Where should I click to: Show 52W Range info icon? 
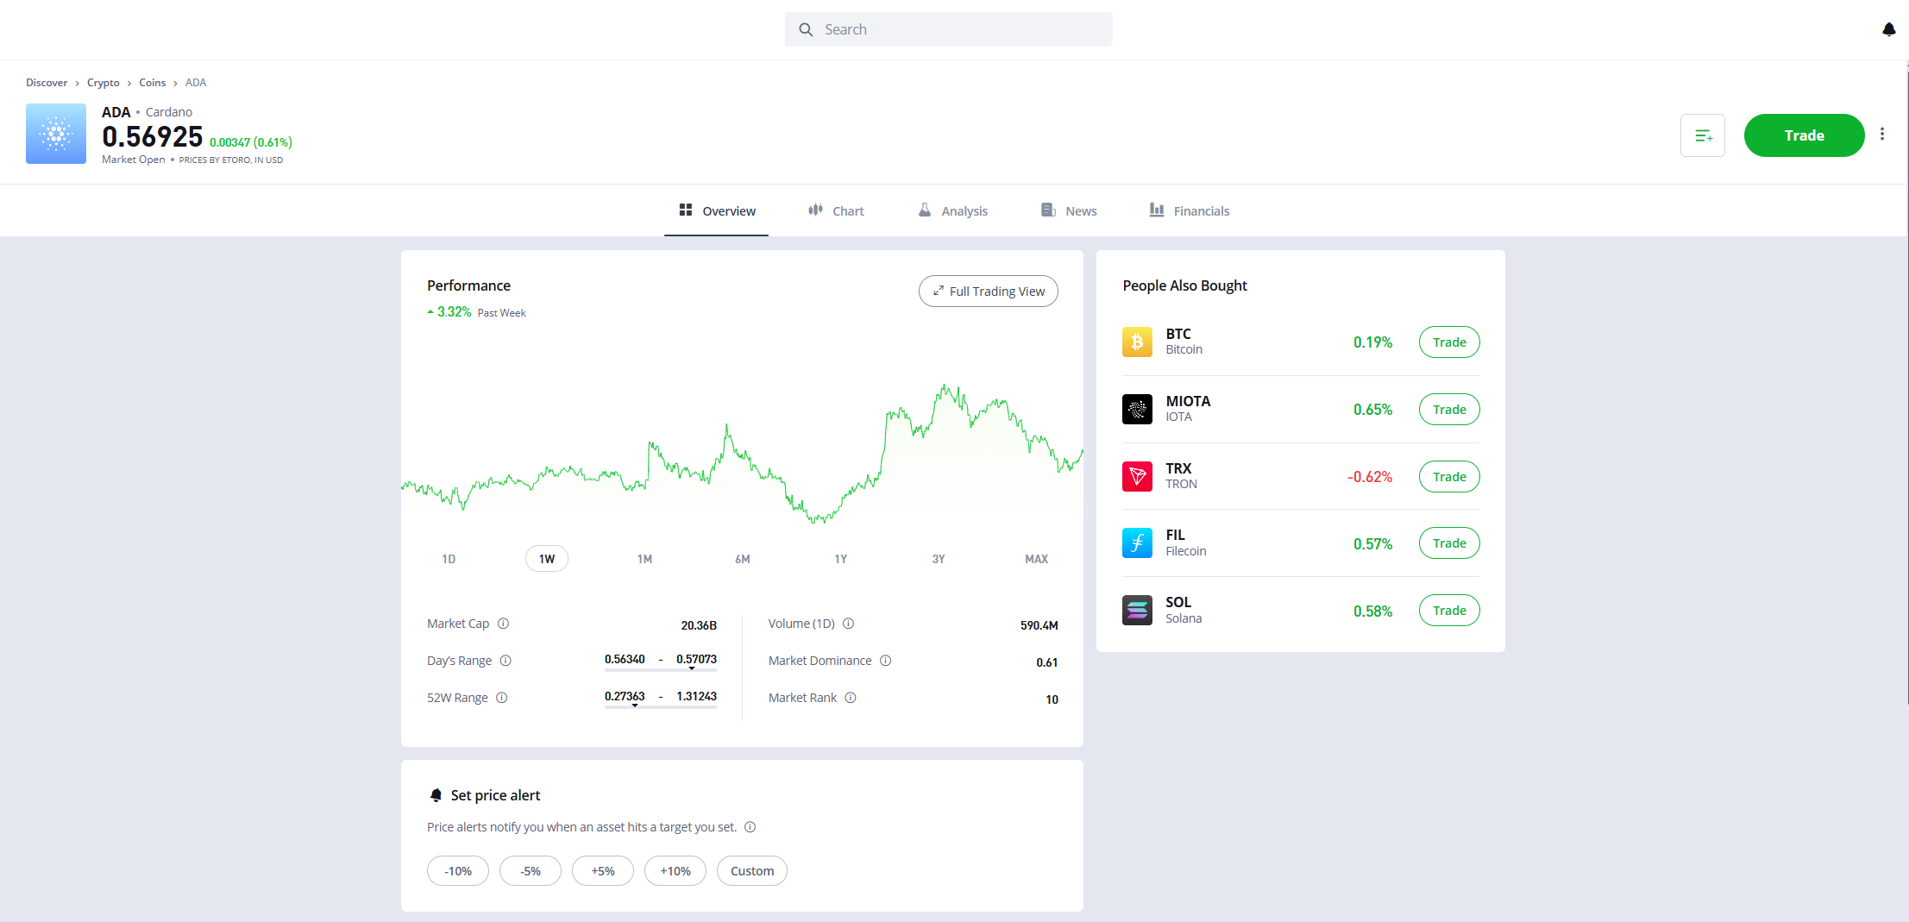[x=501, y=698]
